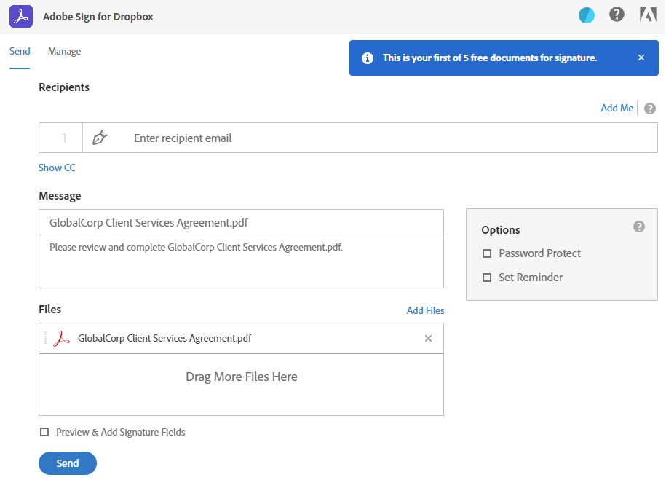Click the Add Files link
666x480 pixels.
coord(425,310)
